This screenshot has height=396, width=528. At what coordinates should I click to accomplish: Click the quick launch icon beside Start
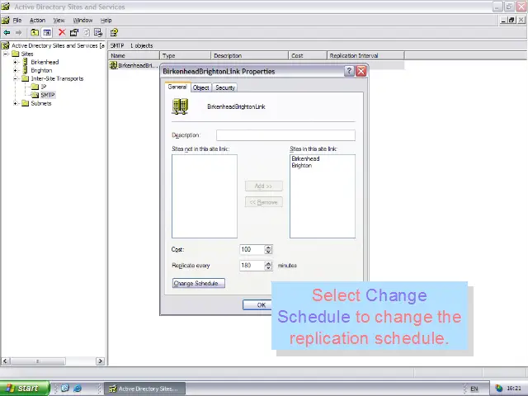(x=65, y=389)
